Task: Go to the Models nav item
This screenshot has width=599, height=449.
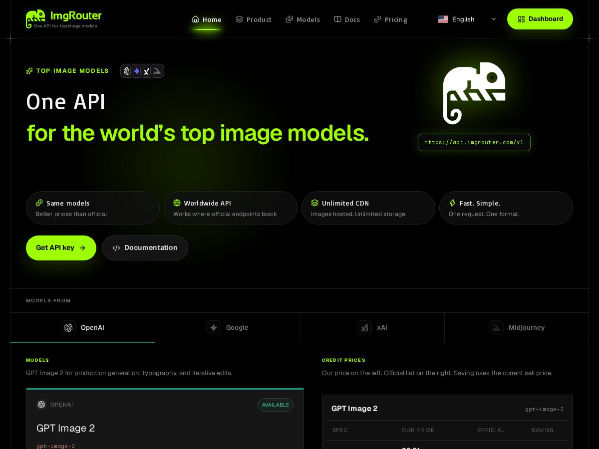Action: [303, 19]
